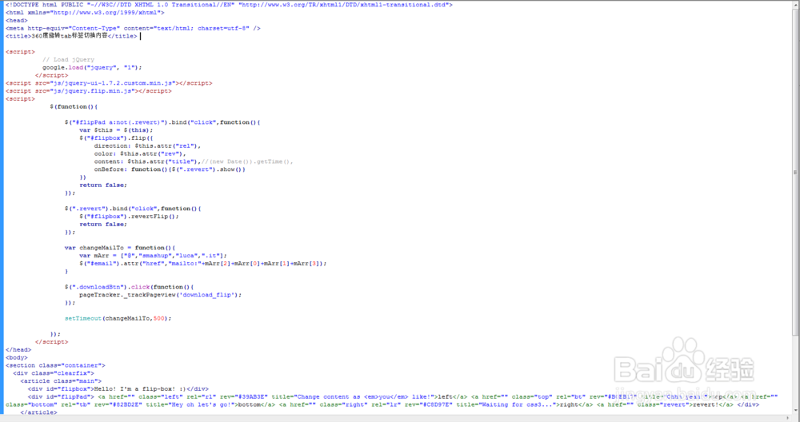Click the jquery.flip.min.js script line
The image size is (800, 422).
click(89, 91)
